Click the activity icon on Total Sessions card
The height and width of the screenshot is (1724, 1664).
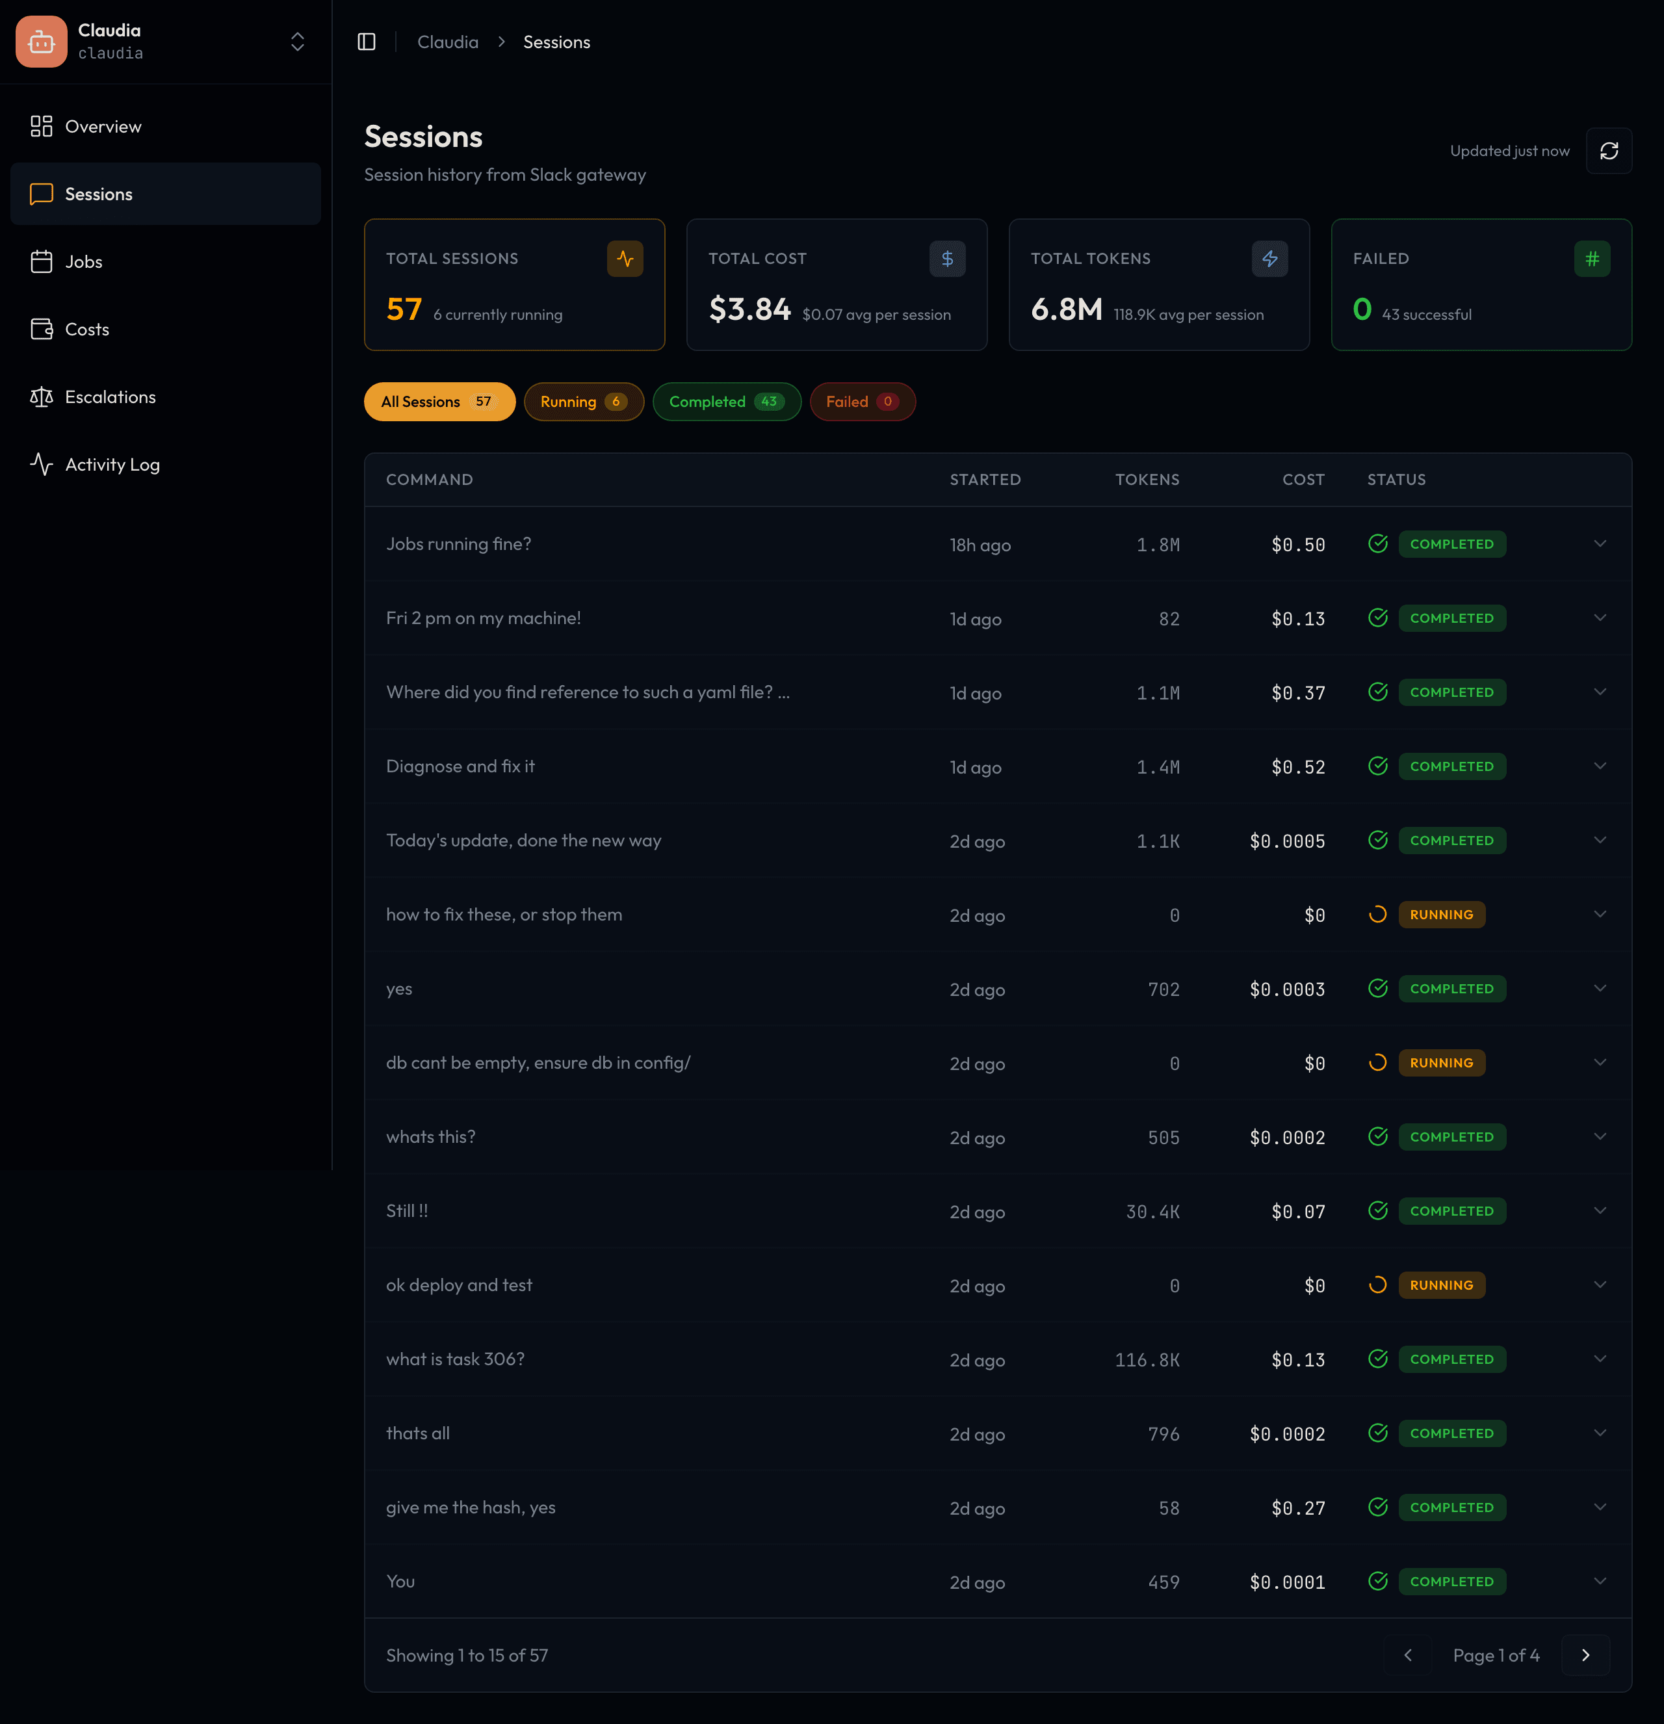(625, 259)
